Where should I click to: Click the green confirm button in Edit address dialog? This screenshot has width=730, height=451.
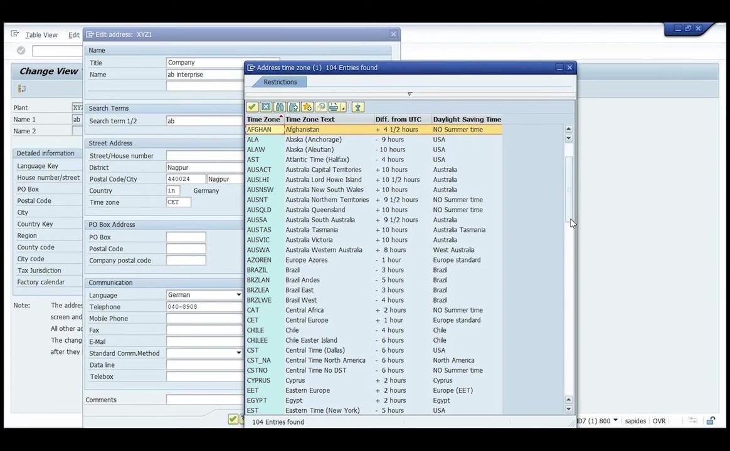233,419
